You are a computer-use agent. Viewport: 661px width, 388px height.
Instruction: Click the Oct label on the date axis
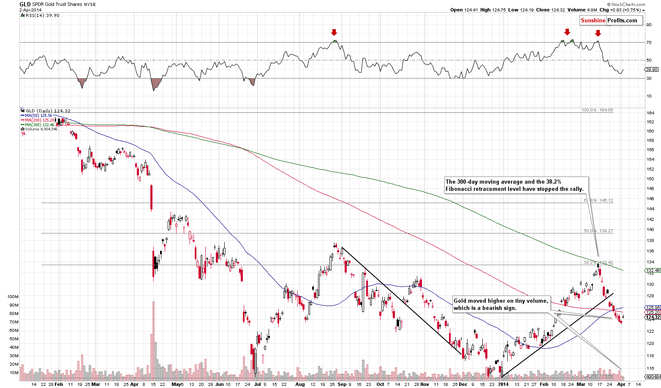(x=380, y=385)
